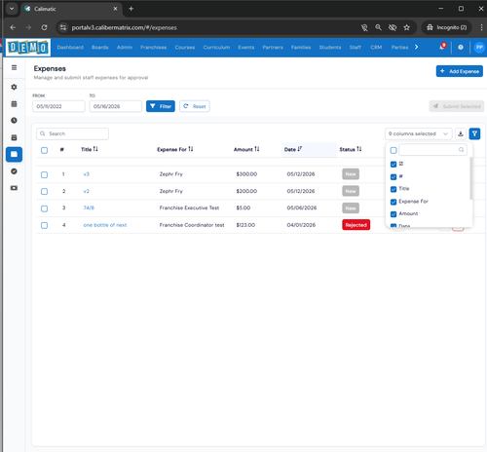Go back with browser back arrow
The image size is (487, 452).
13,27
